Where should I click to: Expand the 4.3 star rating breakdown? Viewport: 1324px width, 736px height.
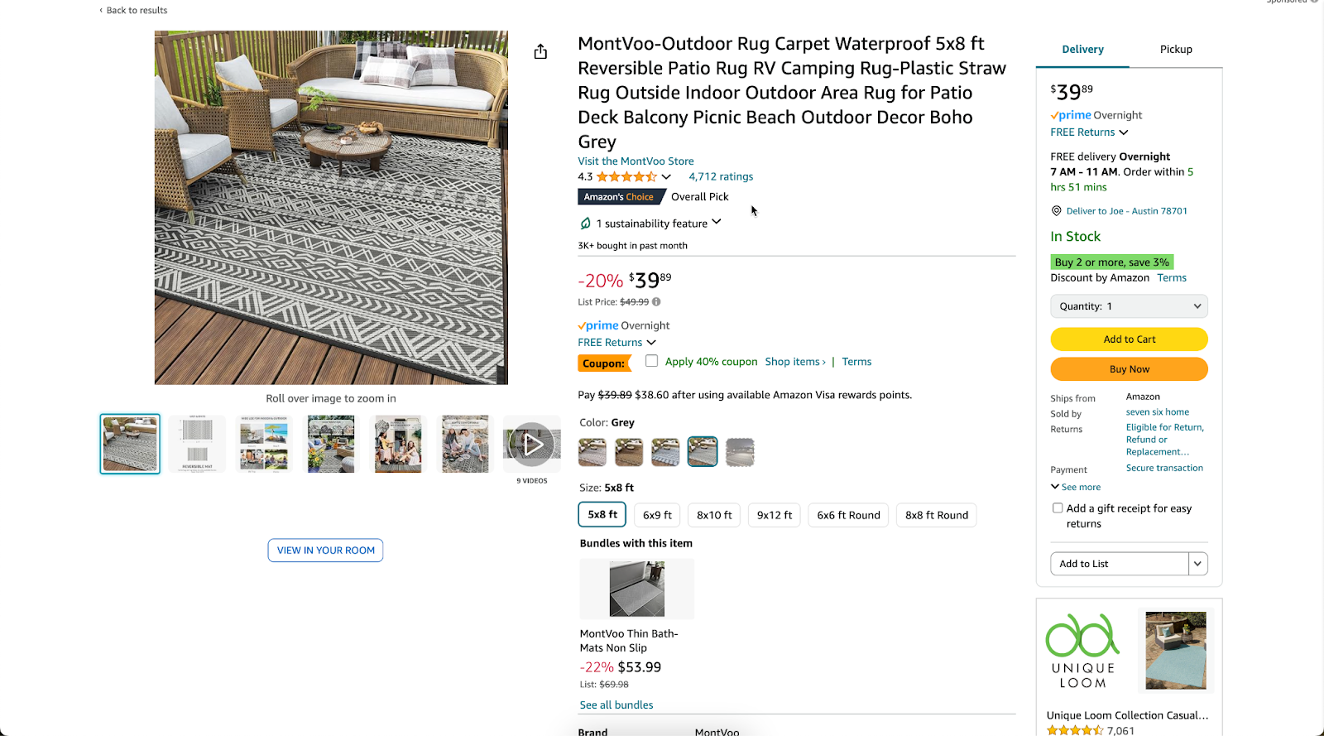tap(667, 176)
